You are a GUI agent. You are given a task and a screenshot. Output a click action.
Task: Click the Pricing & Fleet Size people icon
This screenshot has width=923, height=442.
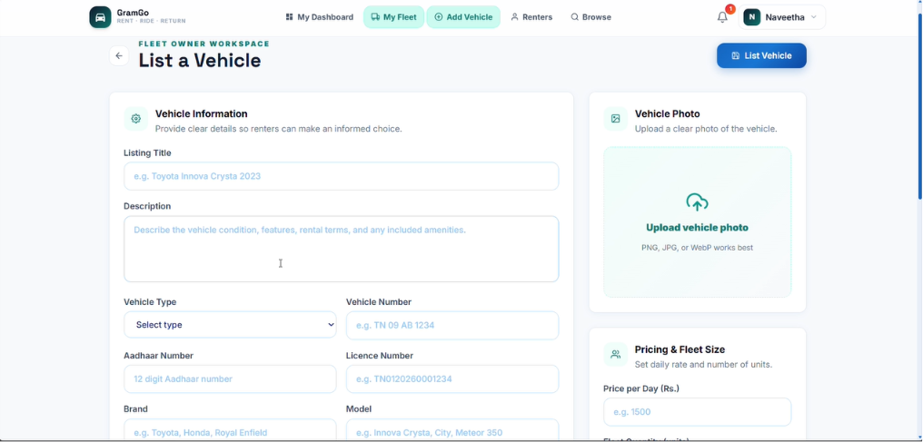tap(615, 355)
